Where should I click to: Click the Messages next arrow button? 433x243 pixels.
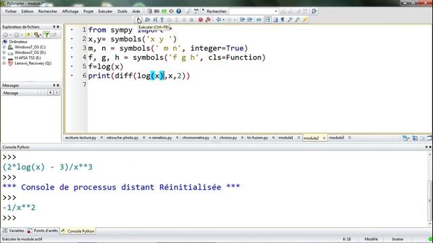click(57, 93)
